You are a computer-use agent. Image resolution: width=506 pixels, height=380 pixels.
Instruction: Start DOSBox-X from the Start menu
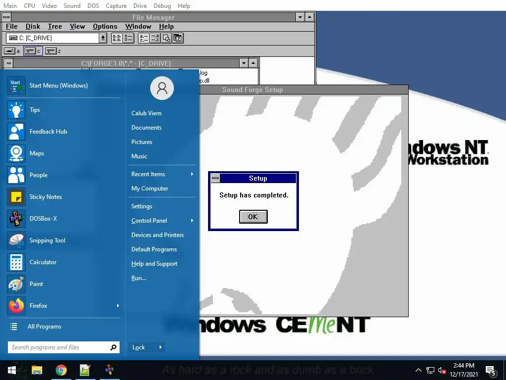click(64, 218)
